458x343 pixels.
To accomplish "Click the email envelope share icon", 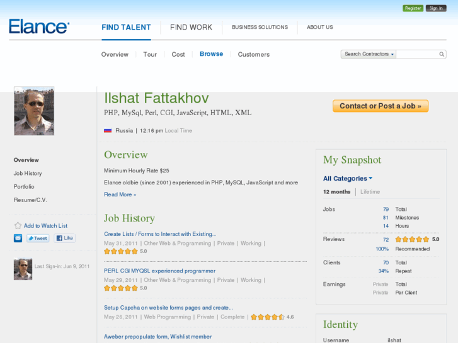I will tap(18, 238).
